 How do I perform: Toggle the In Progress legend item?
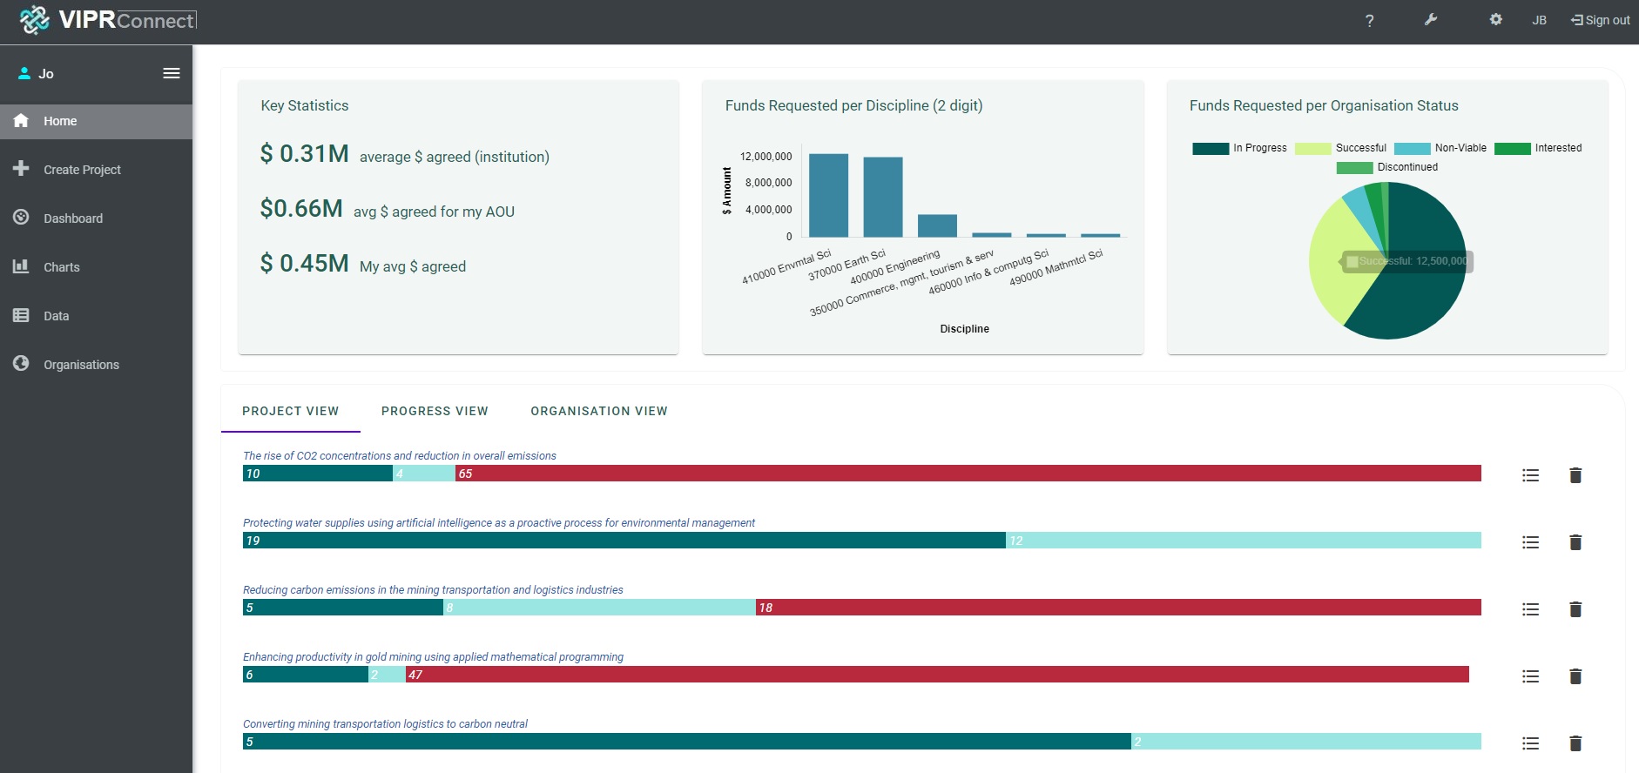tap(1239, 148)
